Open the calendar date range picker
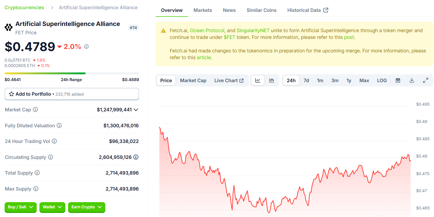 point(398,81)
